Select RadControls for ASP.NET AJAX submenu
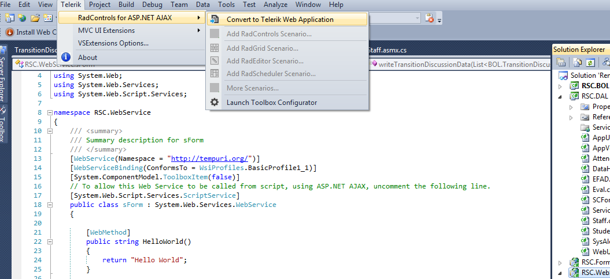This screenshot has width=610, height=279. pos(131,17)
